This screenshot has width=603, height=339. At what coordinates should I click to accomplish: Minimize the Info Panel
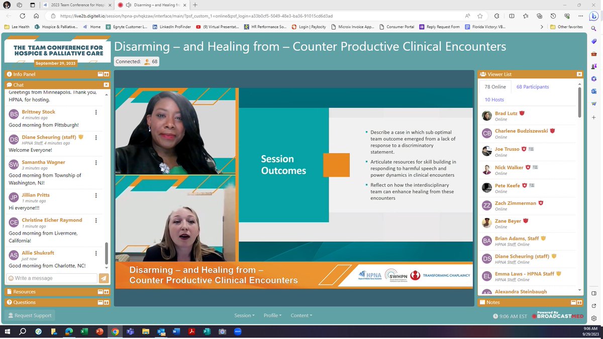(x=100, y=74)
